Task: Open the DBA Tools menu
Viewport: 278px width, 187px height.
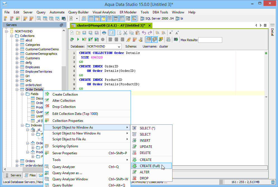Action: coord(160,12)
